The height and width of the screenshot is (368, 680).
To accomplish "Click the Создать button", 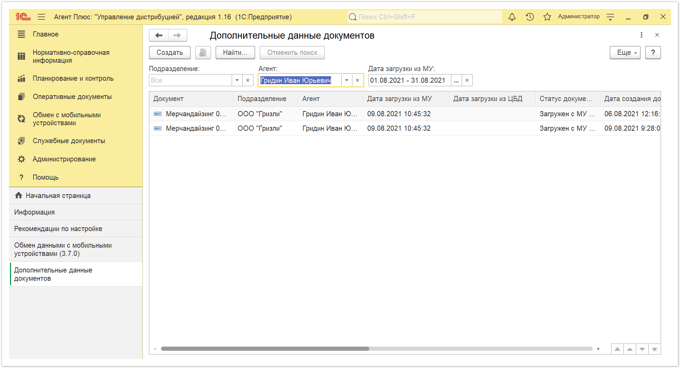I will coord(170,52).
